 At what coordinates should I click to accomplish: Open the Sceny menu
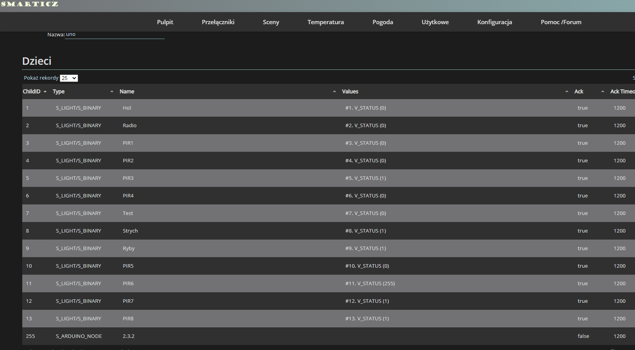tap(271, 22)
